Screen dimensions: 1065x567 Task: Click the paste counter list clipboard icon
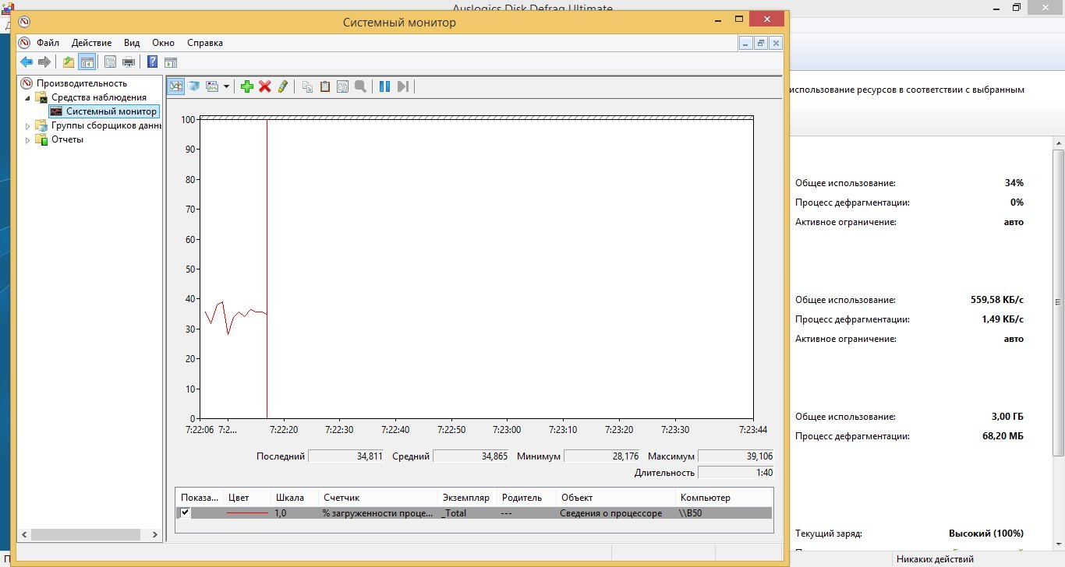click(325, 86)
